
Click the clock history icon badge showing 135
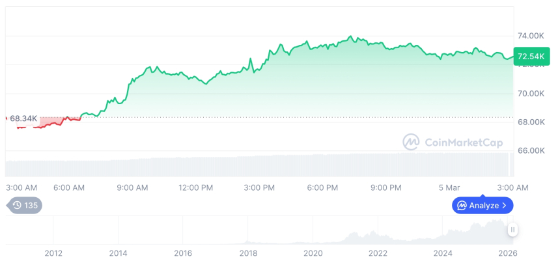tap(25, 205)
